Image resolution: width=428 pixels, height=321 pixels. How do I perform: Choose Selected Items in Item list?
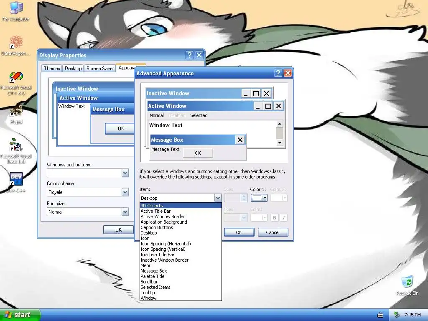click(181, 287)
